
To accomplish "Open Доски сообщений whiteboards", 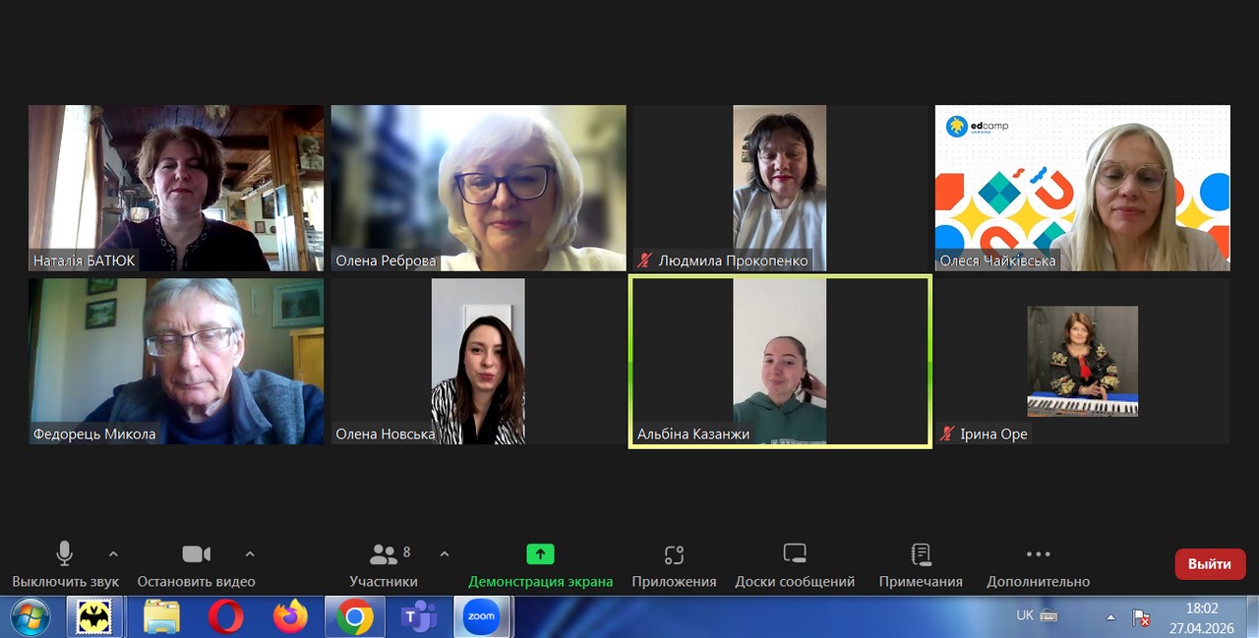I will [x=795, y=555].
